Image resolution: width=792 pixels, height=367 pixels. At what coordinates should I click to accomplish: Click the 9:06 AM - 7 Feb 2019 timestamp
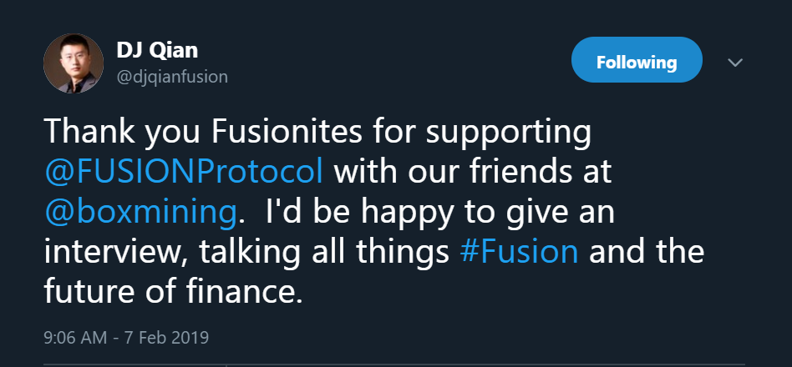pos(125,339)
